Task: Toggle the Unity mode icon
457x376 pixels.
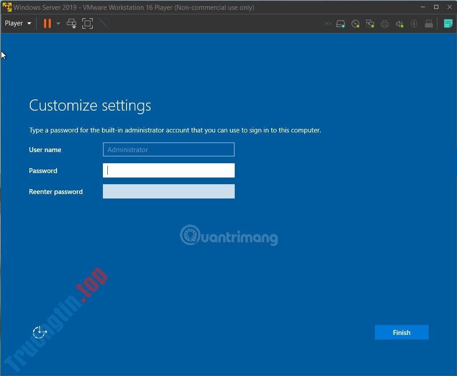Action: (103, 24)
